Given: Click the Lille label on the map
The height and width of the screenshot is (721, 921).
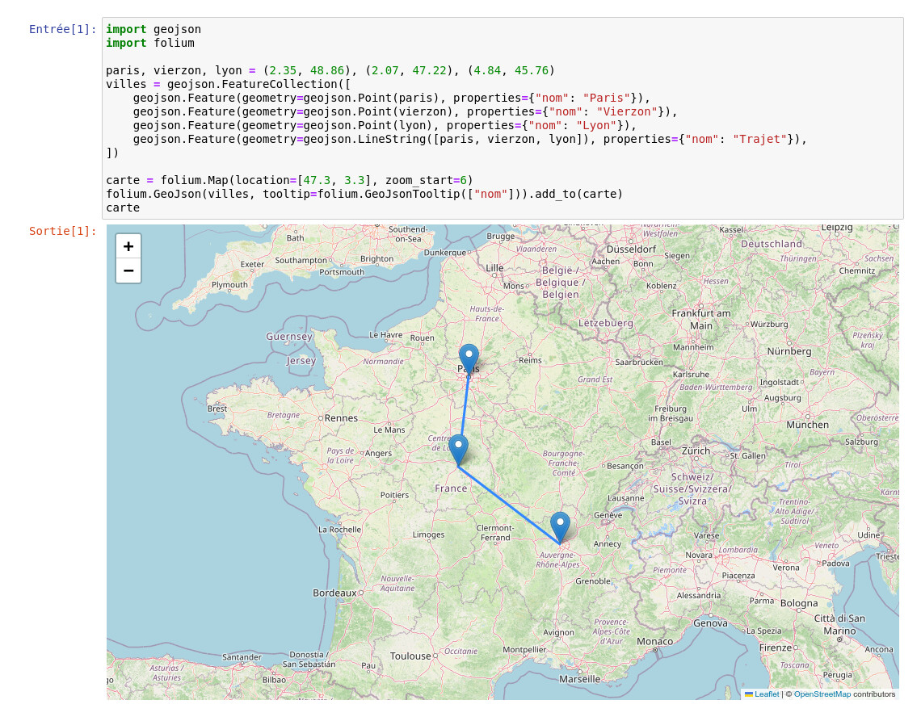Looking at the screenshot, I should 494,268.
